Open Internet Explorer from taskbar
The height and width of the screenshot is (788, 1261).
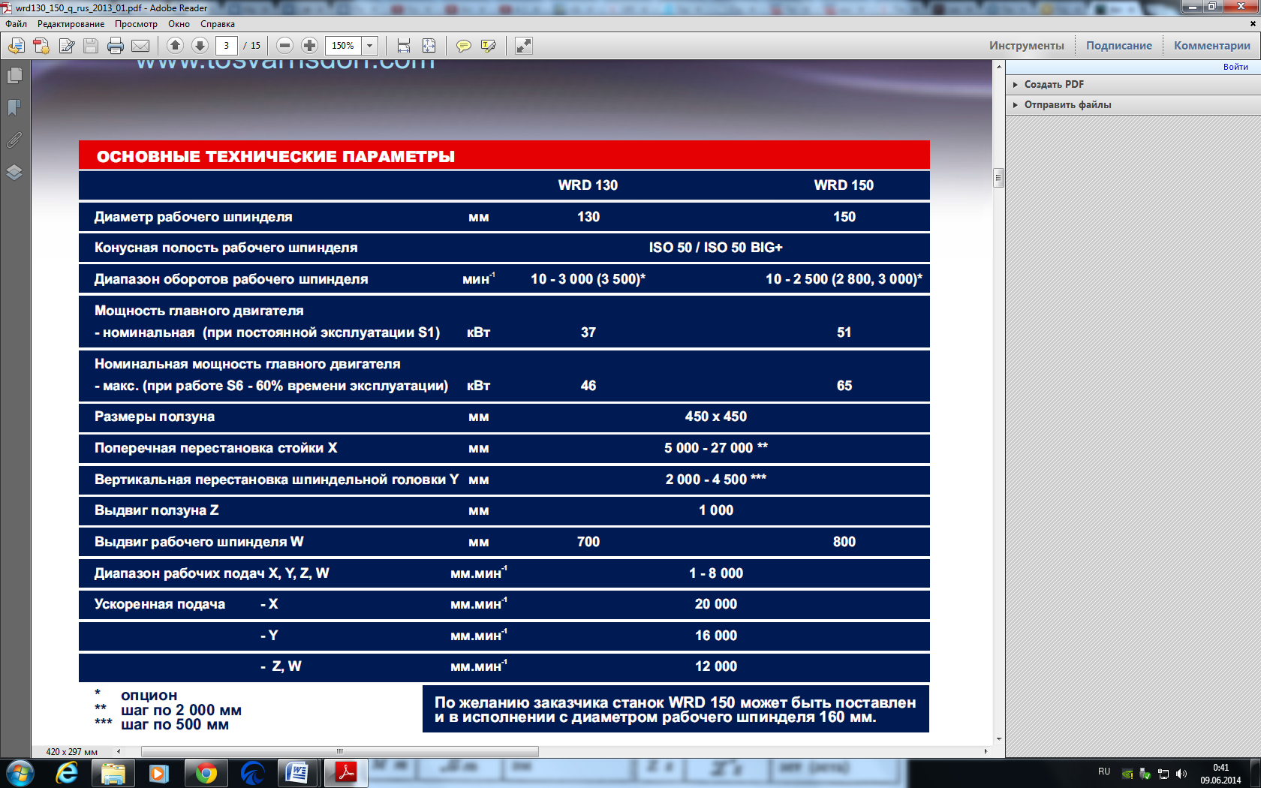point(68,773)
